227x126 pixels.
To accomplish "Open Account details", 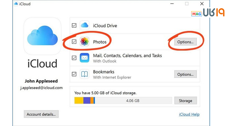I will pos(41,114).
